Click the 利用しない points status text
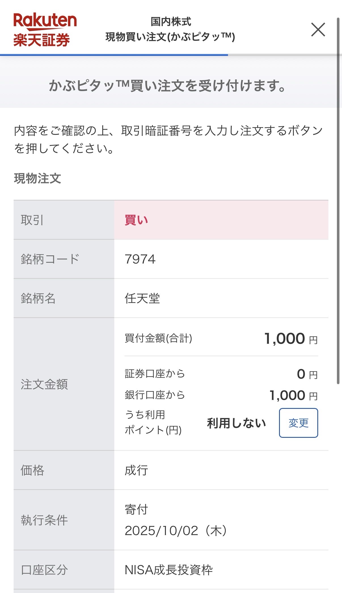The image size is (342, 593). pyautogui.click(x=237, y=423)
